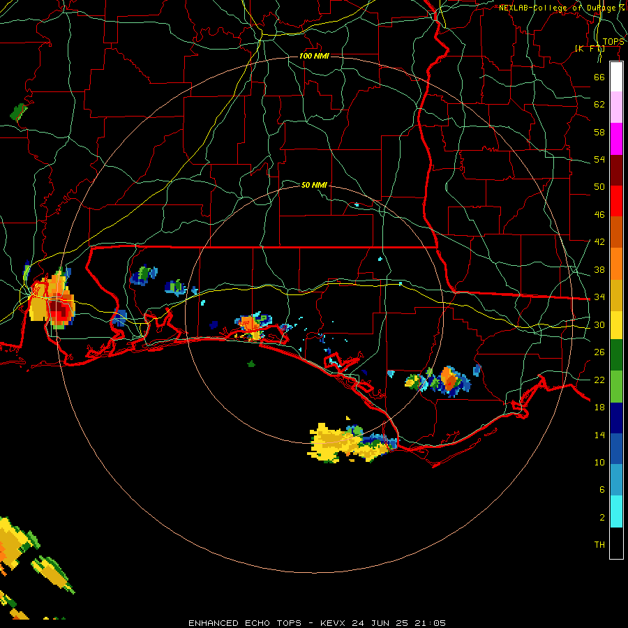Viewport: 628px width, 628px height.
Task: Select the magenta legend color block
Action: point(616,139)
